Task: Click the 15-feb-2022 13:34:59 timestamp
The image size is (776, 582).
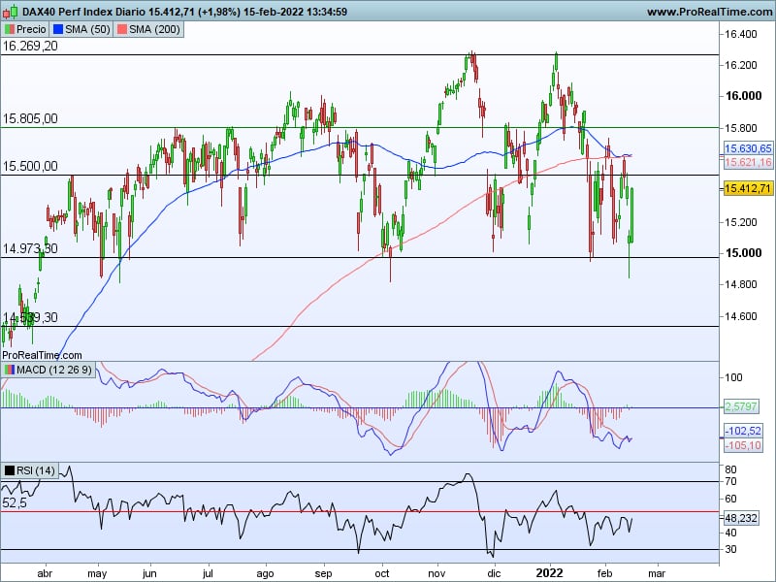Action: click(296, 12)
